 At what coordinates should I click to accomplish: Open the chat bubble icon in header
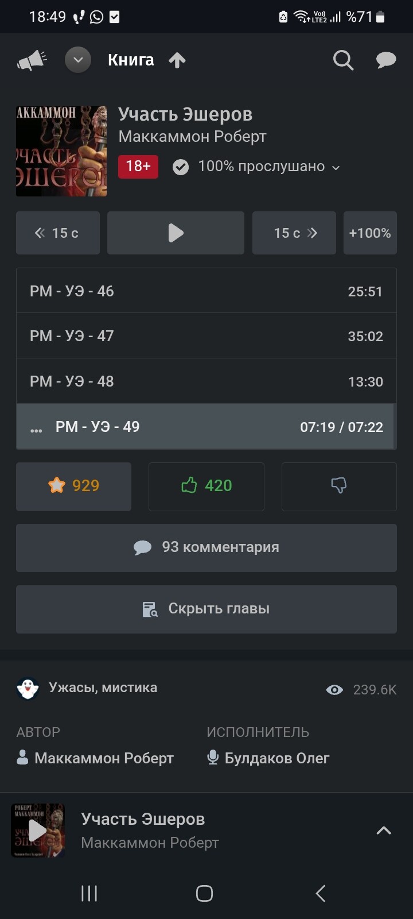tap(386, 60)
